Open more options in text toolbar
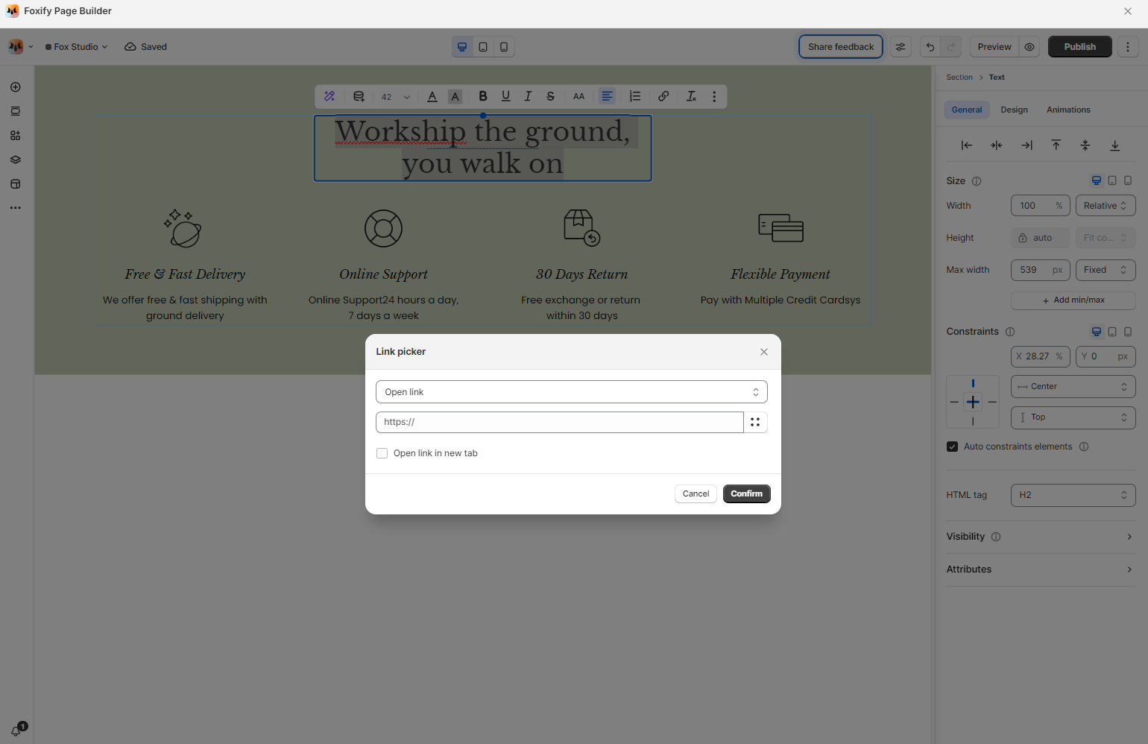Image resolution: width=1148 pixels, height=744 pixels. click(x=714, y=96)
